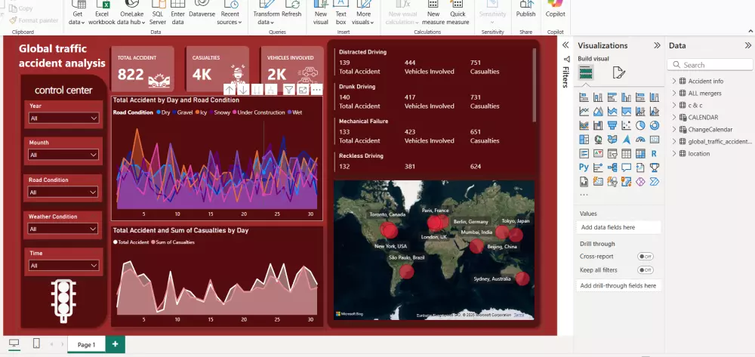Click the Quick measure button
755x357 pixels.
[x=458, y=14]
